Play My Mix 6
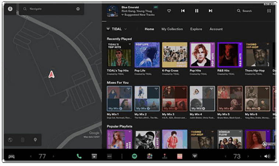 258,98
